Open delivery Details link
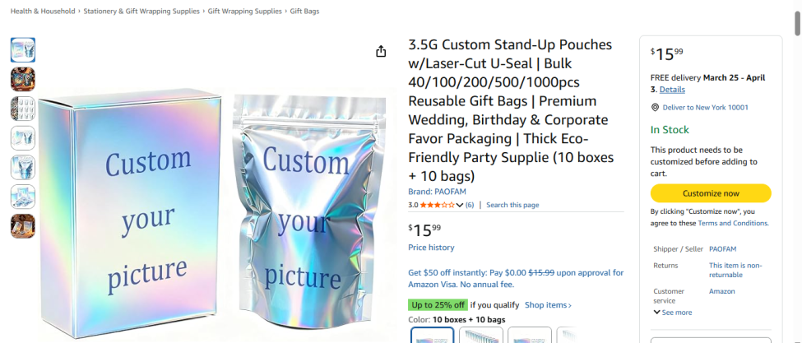802x343 pixels. pos(672,90)
